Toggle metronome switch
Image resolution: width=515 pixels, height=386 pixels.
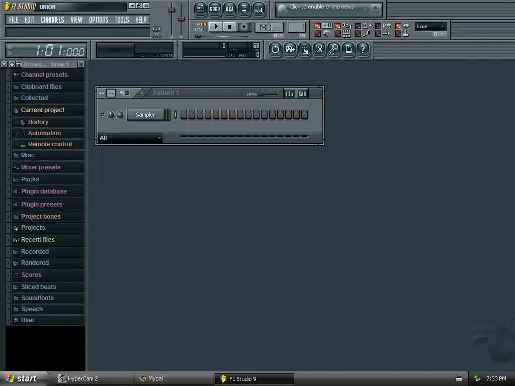[x=318, y=34]
